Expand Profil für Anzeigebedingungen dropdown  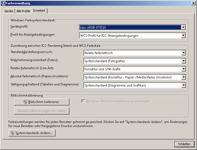click(184, 35)
